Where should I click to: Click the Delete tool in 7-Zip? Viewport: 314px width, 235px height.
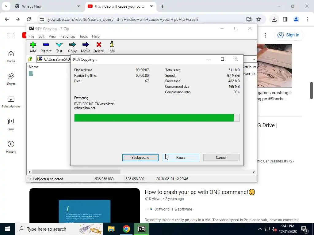[99, 47]
